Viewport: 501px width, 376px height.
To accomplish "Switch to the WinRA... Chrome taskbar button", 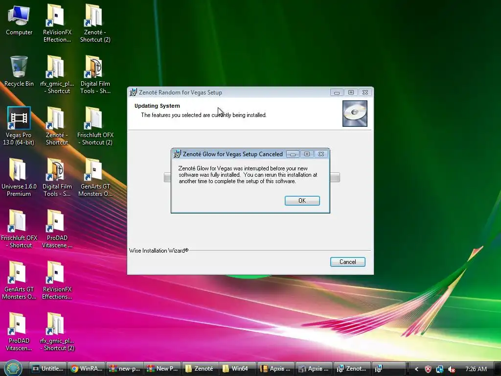I will (x=87, y=369).
